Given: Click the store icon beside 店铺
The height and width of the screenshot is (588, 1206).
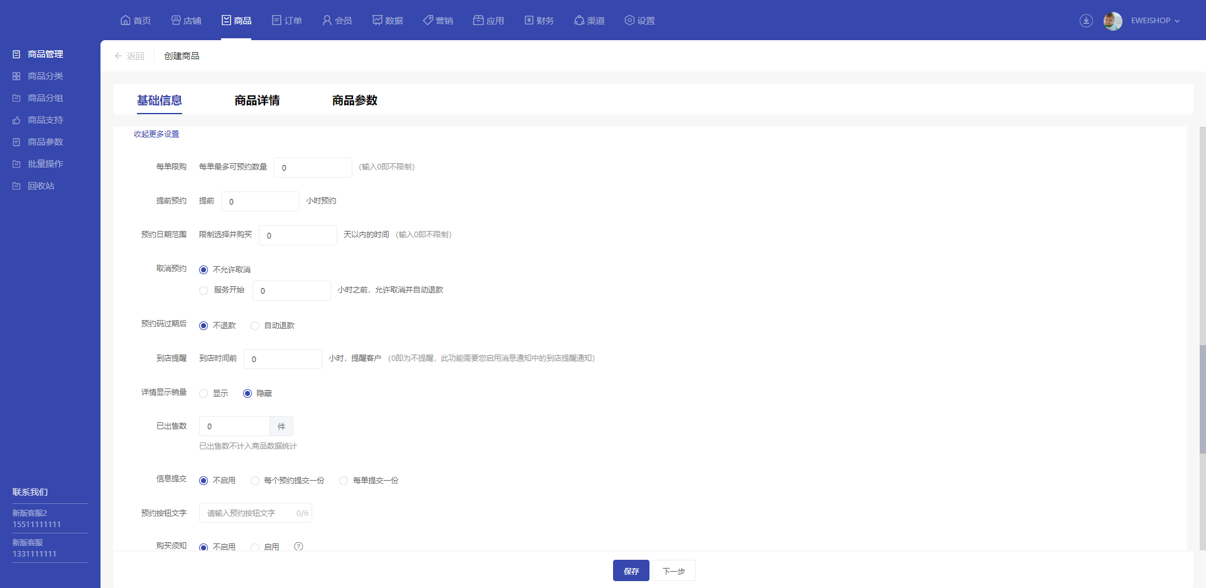Looking at the screenshot, I should pos(176,20).
